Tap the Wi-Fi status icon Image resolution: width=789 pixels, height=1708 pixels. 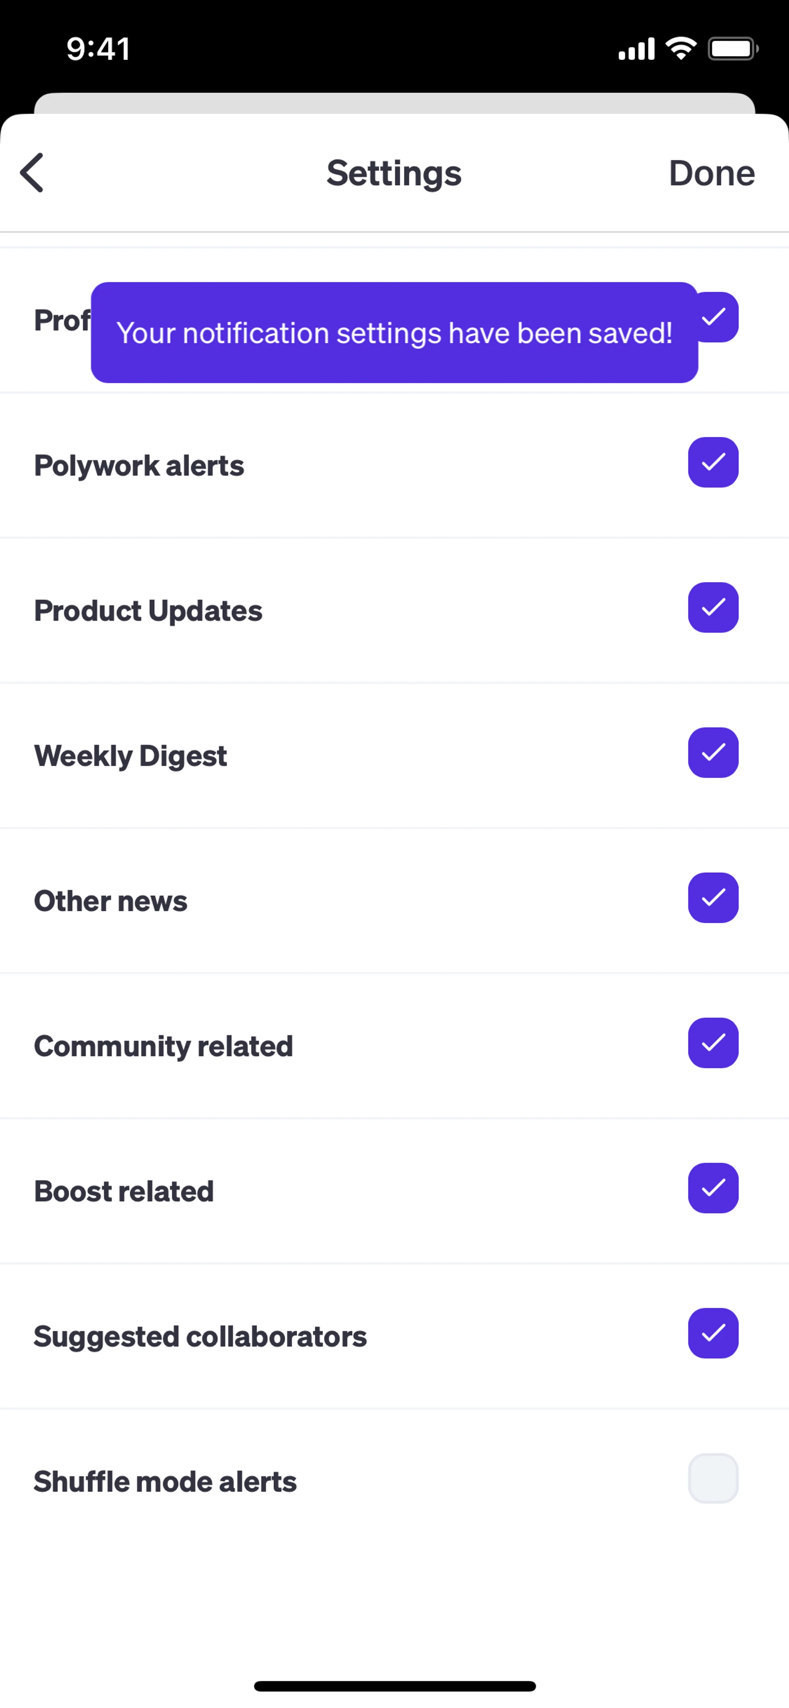pyautogui.click(x=681, y=48)
